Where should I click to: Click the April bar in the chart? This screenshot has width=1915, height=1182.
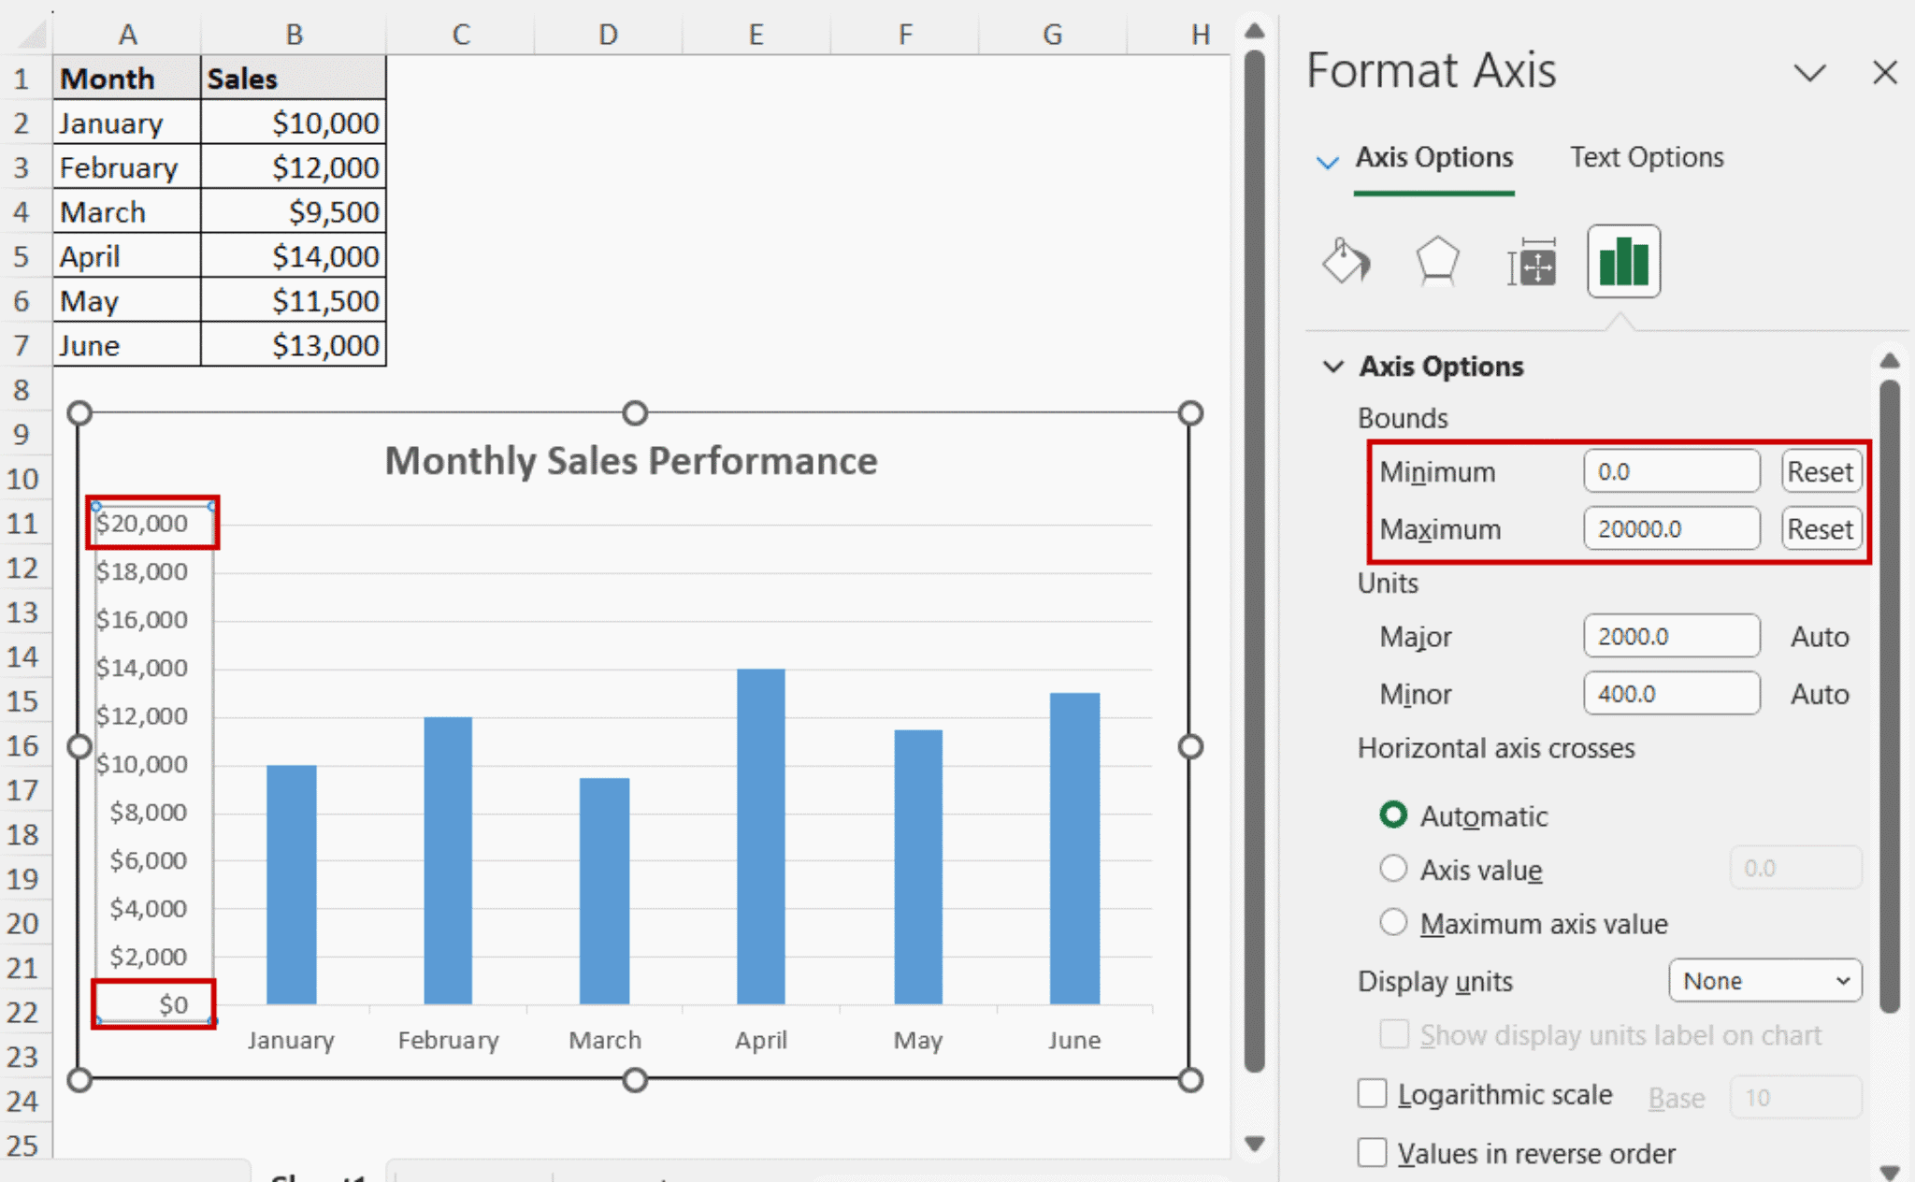pos(760,837)
